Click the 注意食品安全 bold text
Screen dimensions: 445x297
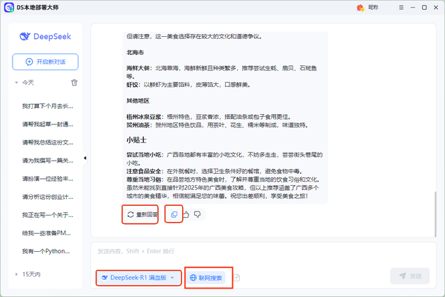coord(144,172)
